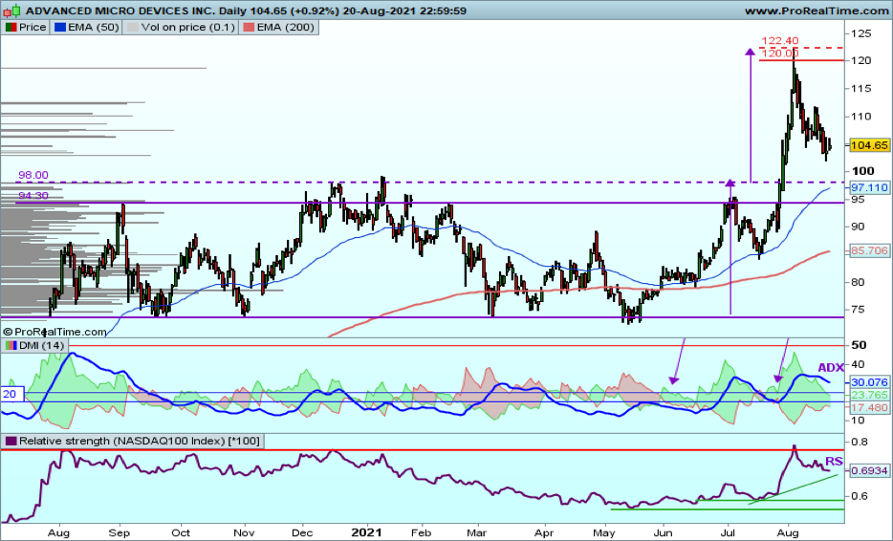Viewport: 893px width, 541px height.
Task: Click the 97.110 EMA 50 value tag
Action: click(869, 187)
